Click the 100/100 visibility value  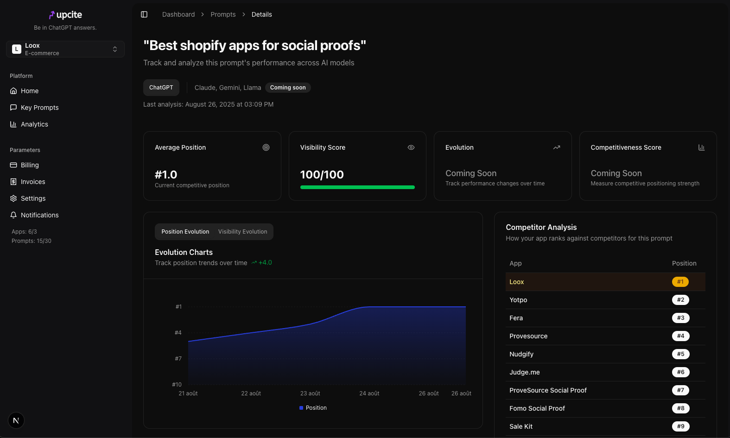(x=322, y=175)
